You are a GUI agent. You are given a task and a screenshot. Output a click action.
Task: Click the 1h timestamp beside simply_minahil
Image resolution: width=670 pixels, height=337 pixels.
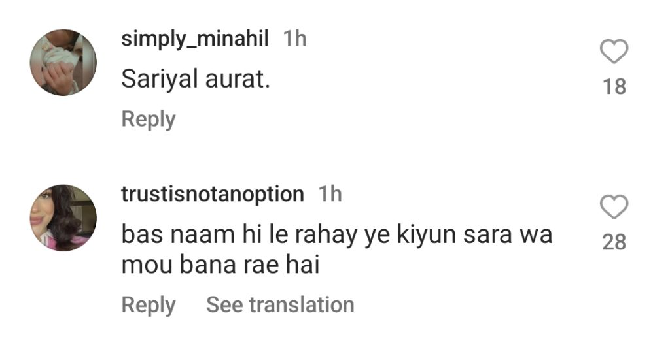tap(294, 39)
